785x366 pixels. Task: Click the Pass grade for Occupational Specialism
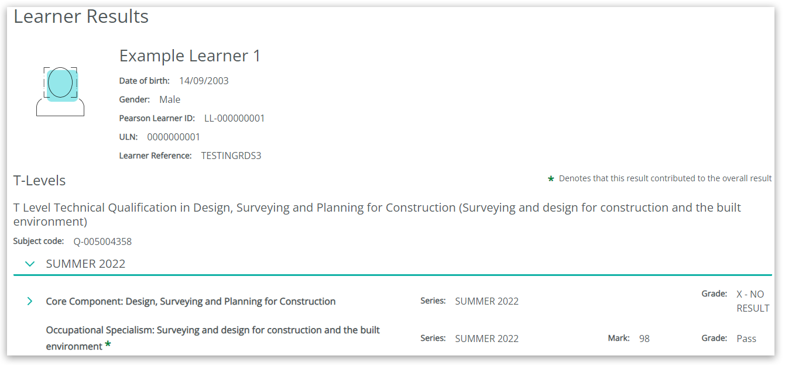click(x=746, y=339)
